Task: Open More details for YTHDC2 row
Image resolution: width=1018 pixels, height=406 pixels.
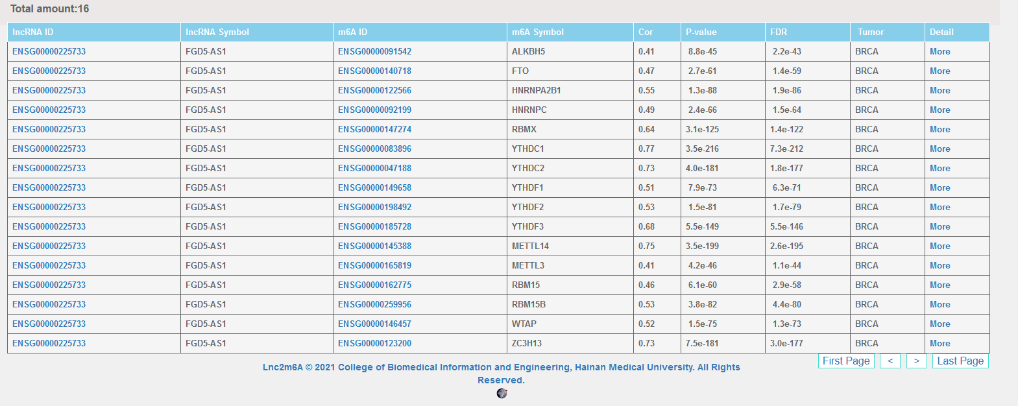Action: [939, 168]
